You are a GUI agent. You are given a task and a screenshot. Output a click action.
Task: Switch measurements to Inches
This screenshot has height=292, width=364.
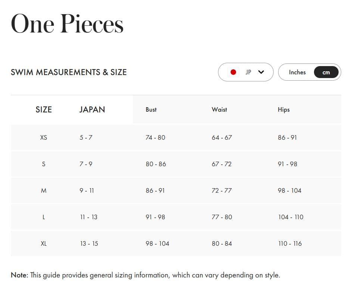(x=297, y=72)
